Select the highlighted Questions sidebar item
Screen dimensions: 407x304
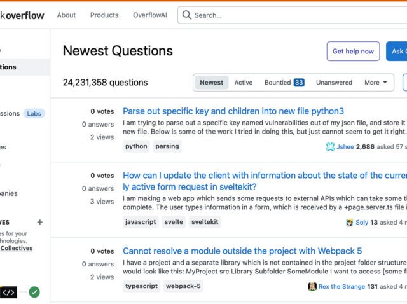[x=25, y=67]
